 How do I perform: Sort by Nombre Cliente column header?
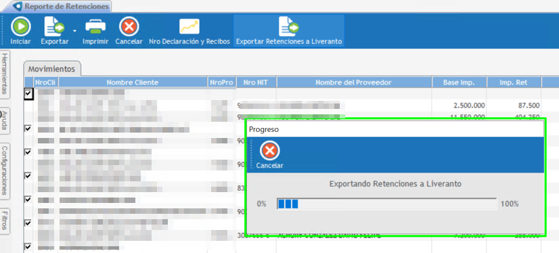[133, 83]
